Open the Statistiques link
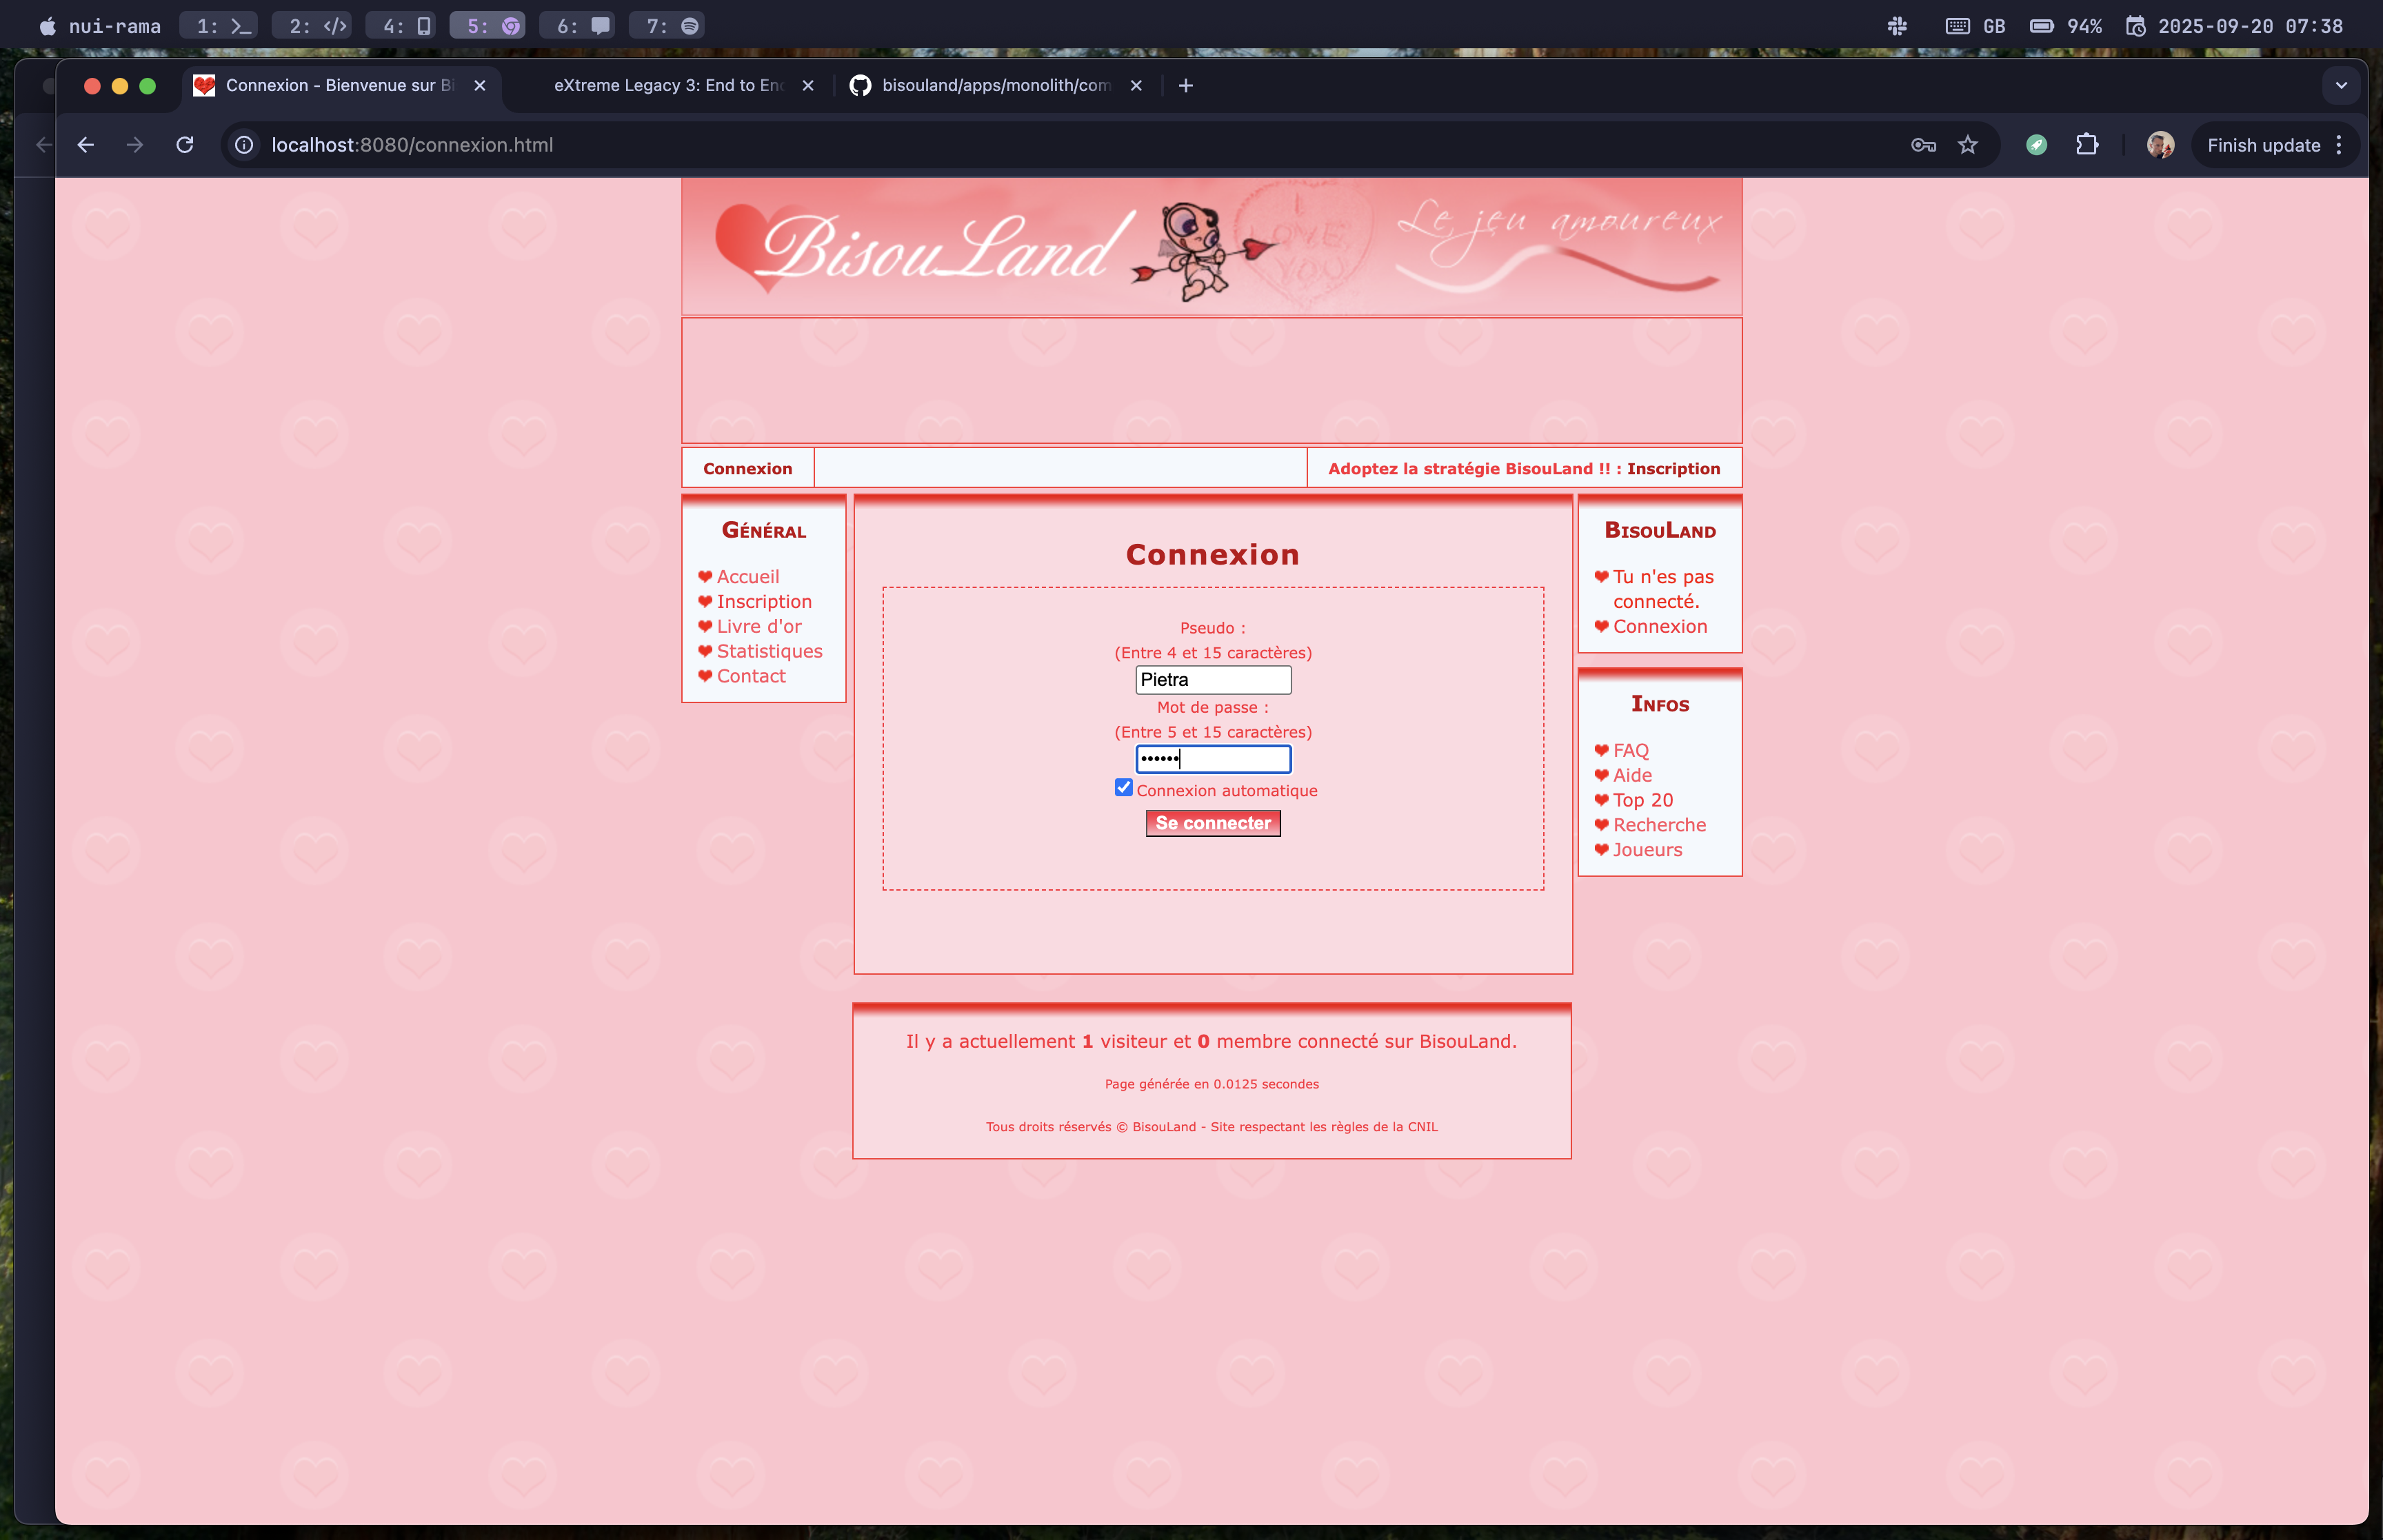The image size is (2383, 1540). (x=769, y=652)
